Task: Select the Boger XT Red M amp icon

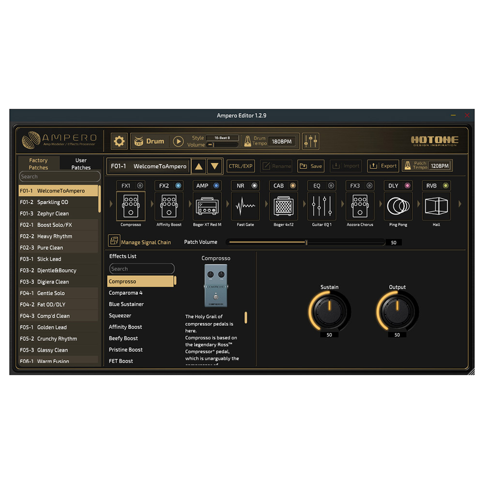Action: click(207, 206)
